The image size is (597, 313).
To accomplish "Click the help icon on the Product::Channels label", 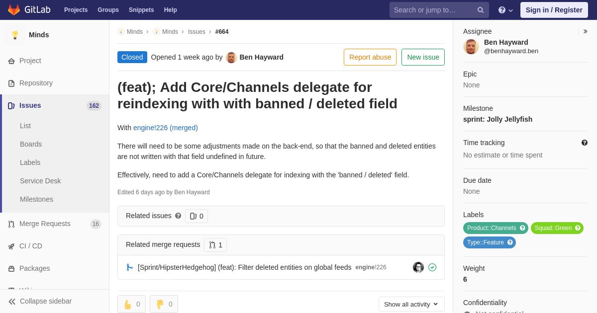I will click(522, 228).
